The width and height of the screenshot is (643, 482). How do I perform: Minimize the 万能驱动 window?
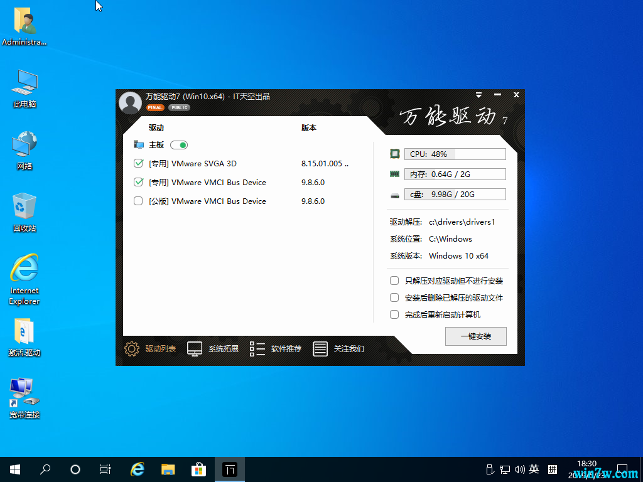click(x=497, y=95)
